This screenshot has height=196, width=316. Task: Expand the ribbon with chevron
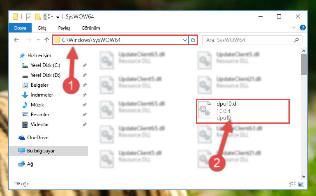coord(294,28)
